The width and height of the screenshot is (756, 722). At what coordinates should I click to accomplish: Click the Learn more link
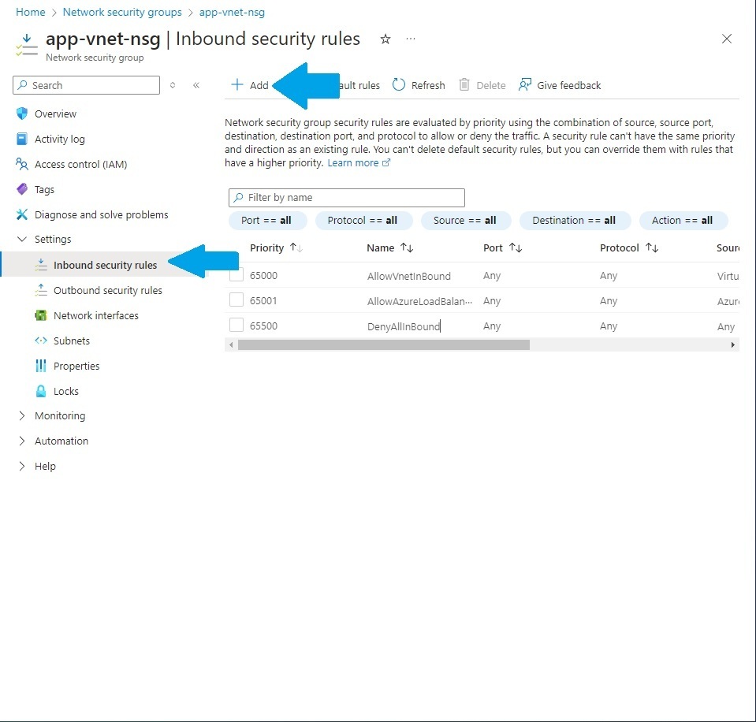point(354,162)
